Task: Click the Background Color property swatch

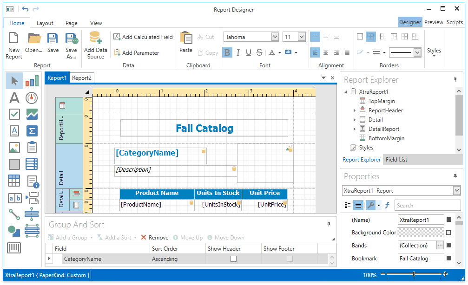Action: (421, 232)
